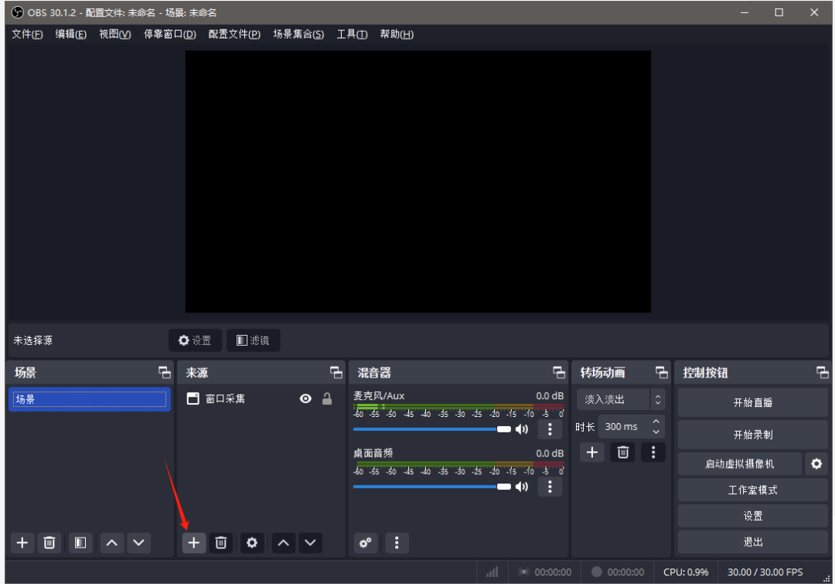Click the 开始录制 button
The width and height of the screenshot is (835, 584).
[752, 435]
